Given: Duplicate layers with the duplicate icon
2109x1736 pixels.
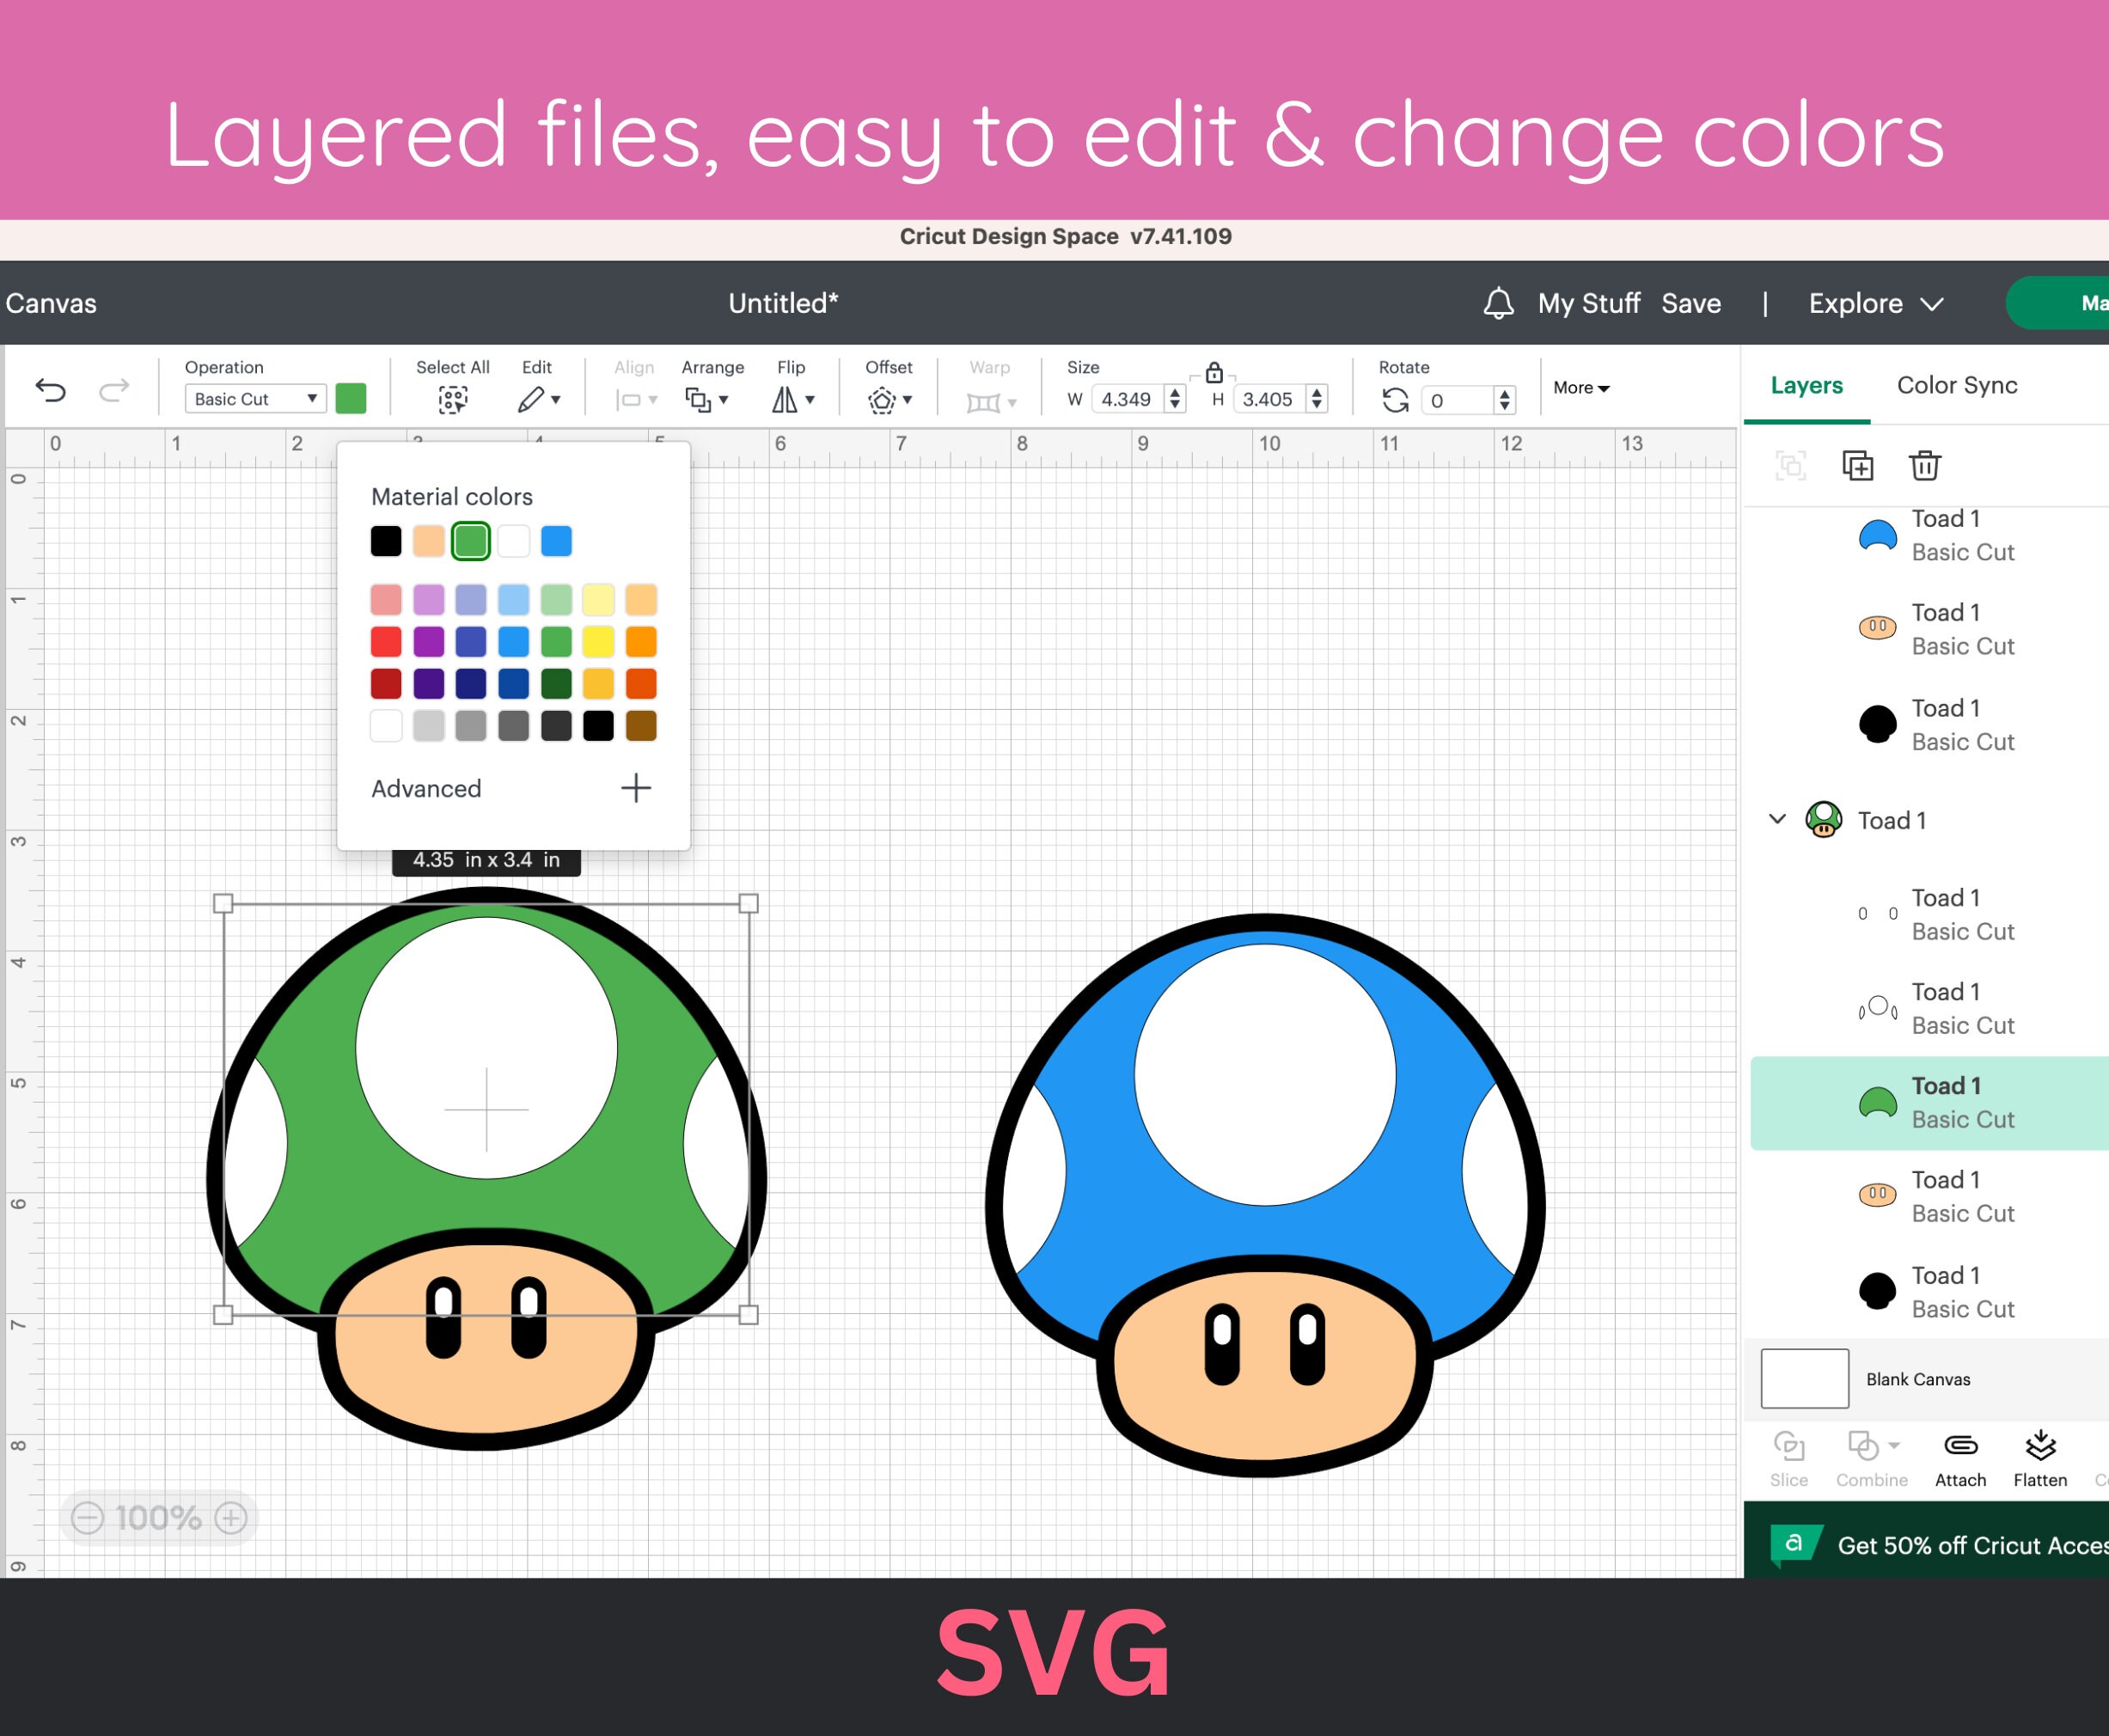Looking at the screenshot, I should (x=1857, y=465).
